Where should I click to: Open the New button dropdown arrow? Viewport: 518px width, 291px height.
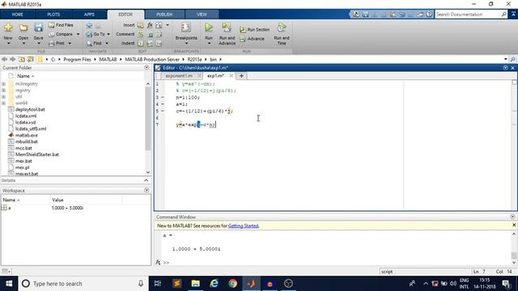(x=8, y=43)
